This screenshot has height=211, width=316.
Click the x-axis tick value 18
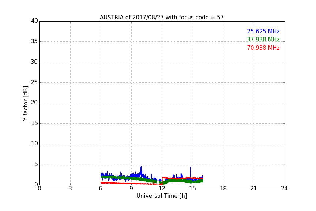(x=223, y=189)
